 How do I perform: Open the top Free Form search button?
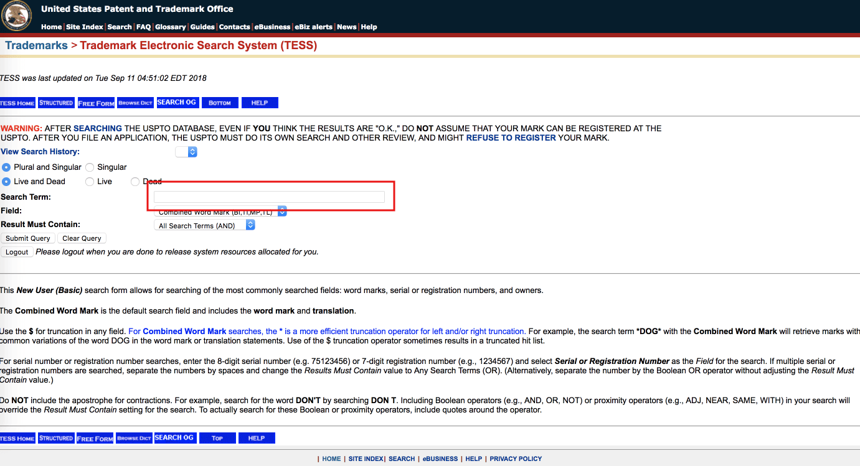(x=96, y=103)
